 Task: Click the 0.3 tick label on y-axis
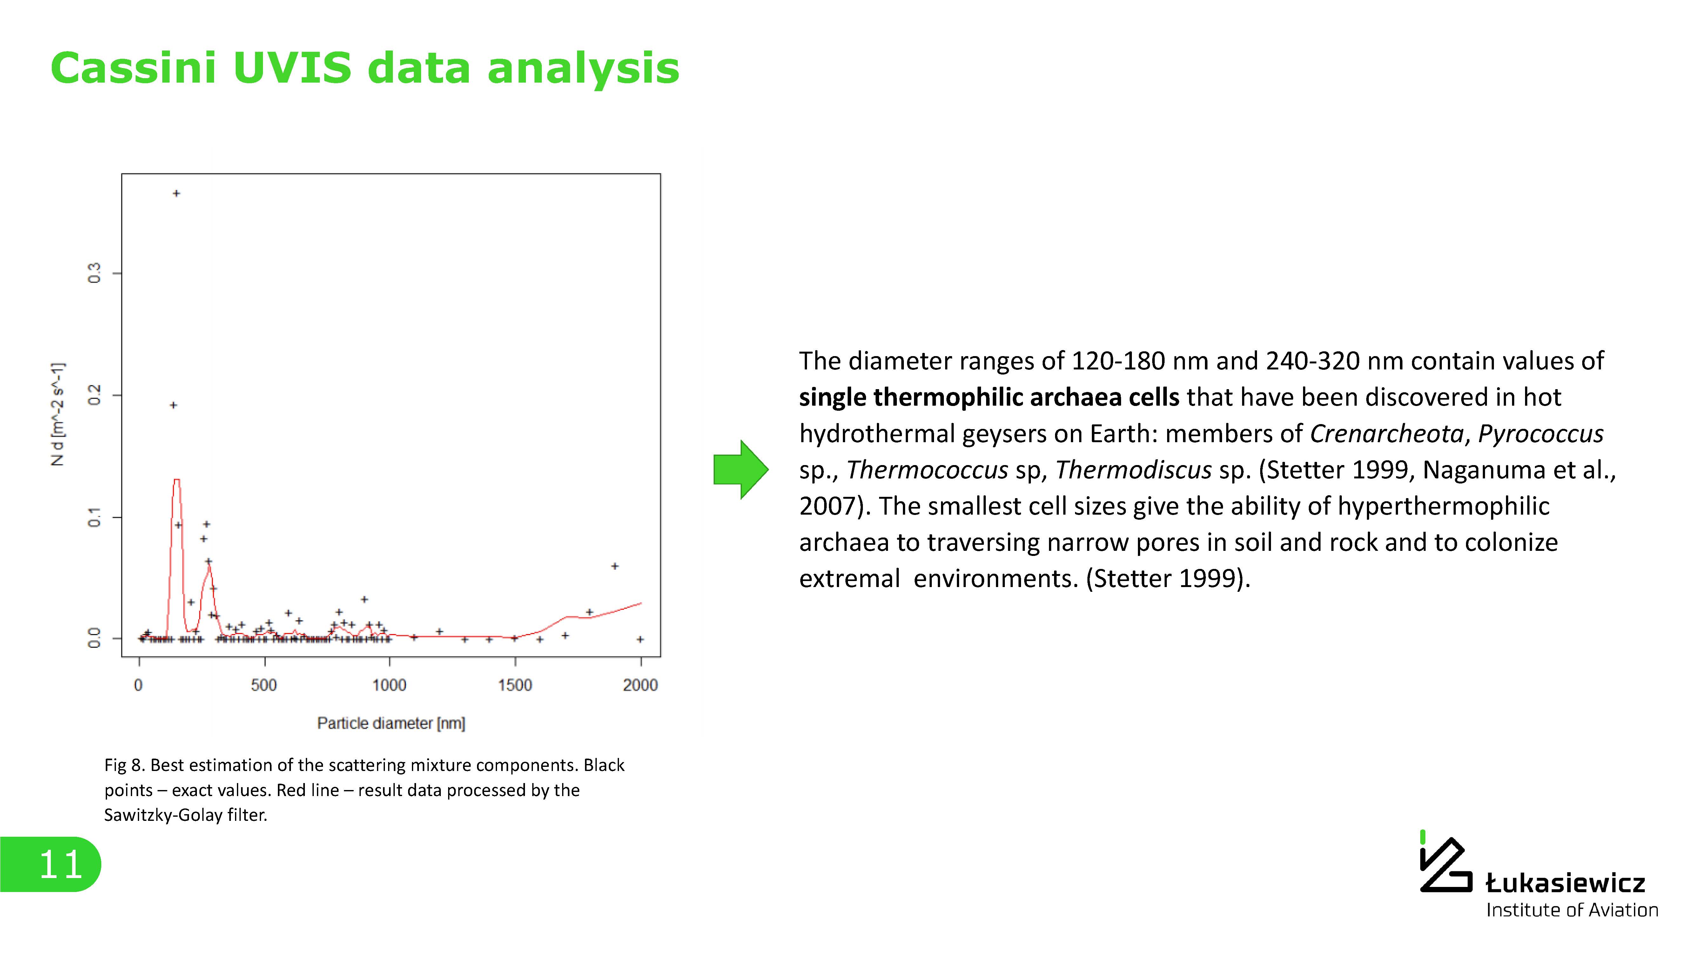pos(95,273)
